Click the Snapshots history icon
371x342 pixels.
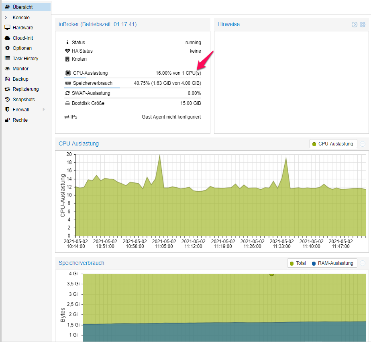8,100
